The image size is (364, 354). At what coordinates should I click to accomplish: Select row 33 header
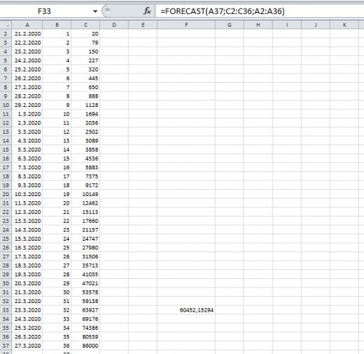(x=6, y=310)
